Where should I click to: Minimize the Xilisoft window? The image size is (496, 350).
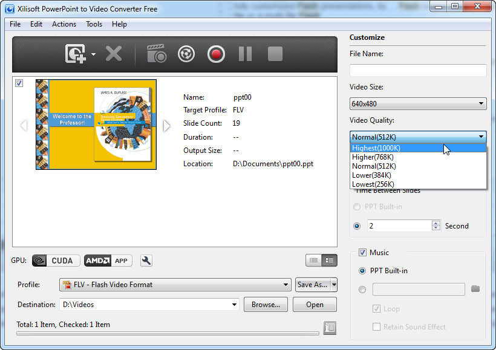point(439,7)
